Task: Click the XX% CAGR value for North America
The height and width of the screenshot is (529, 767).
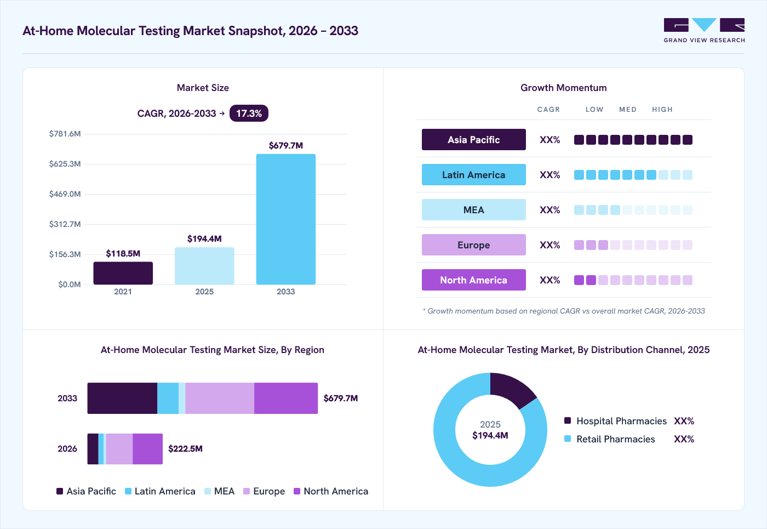Action: point(550,280)
